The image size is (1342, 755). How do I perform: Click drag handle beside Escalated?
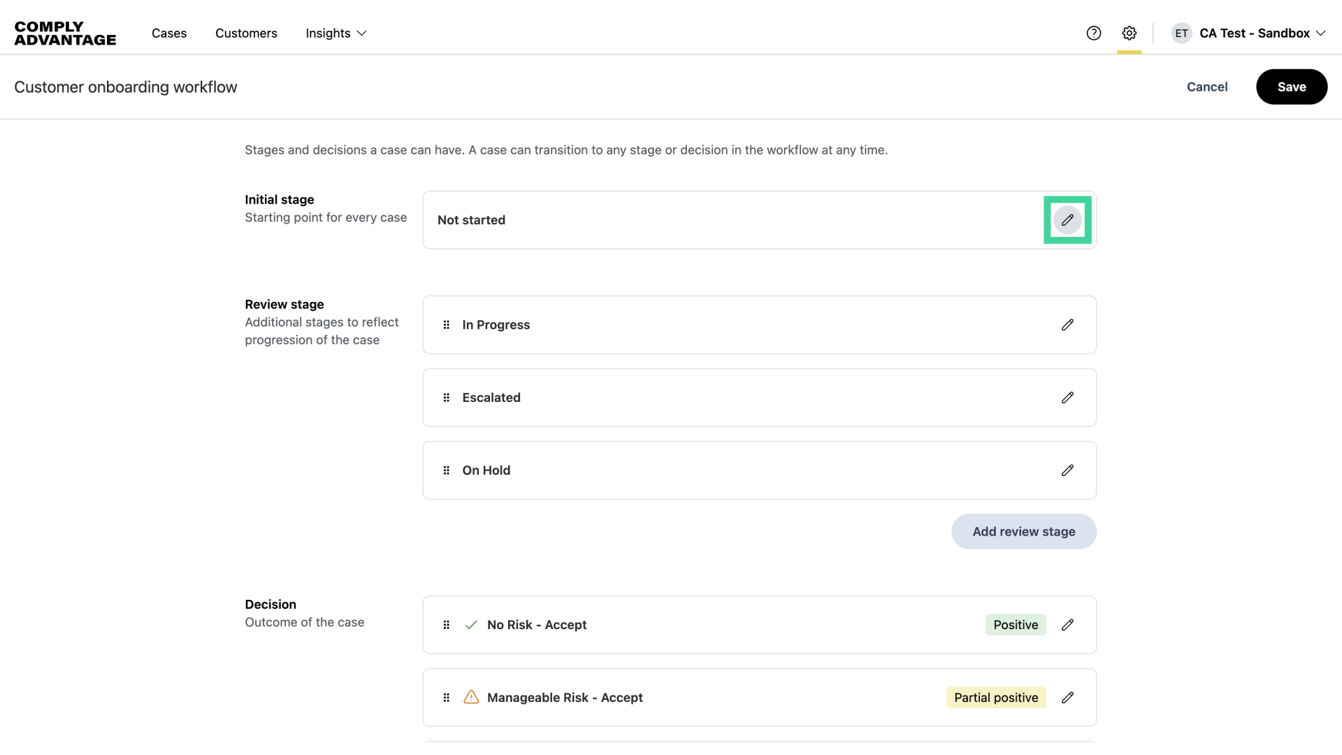coord(447,398)
